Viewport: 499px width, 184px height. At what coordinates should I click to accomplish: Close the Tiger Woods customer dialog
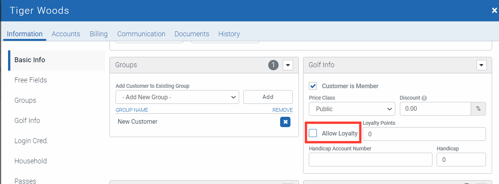pos(494,10)
